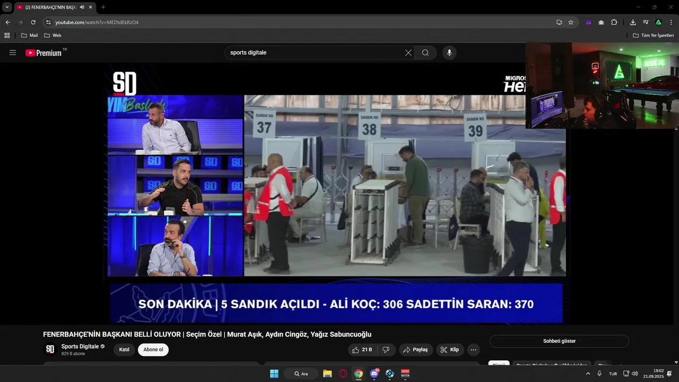Bookmark this page with star icon
679x382 pixels.
[571, 22]
